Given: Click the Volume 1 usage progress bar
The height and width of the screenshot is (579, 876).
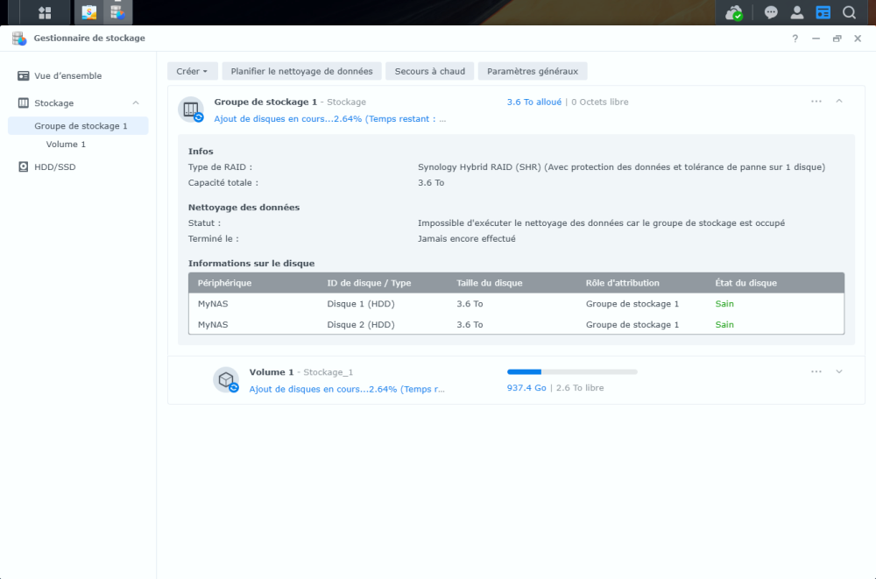Looking at the screenshot, I should pyautogui.click(x=572, y=371).
